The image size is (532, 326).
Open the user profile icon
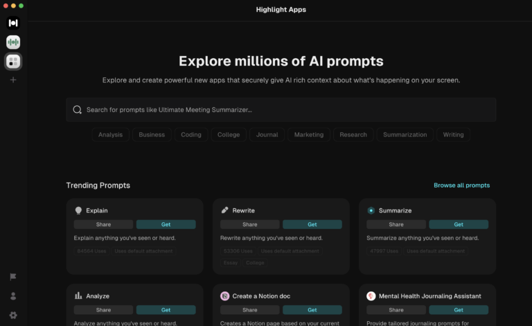(x=13, y=296)
